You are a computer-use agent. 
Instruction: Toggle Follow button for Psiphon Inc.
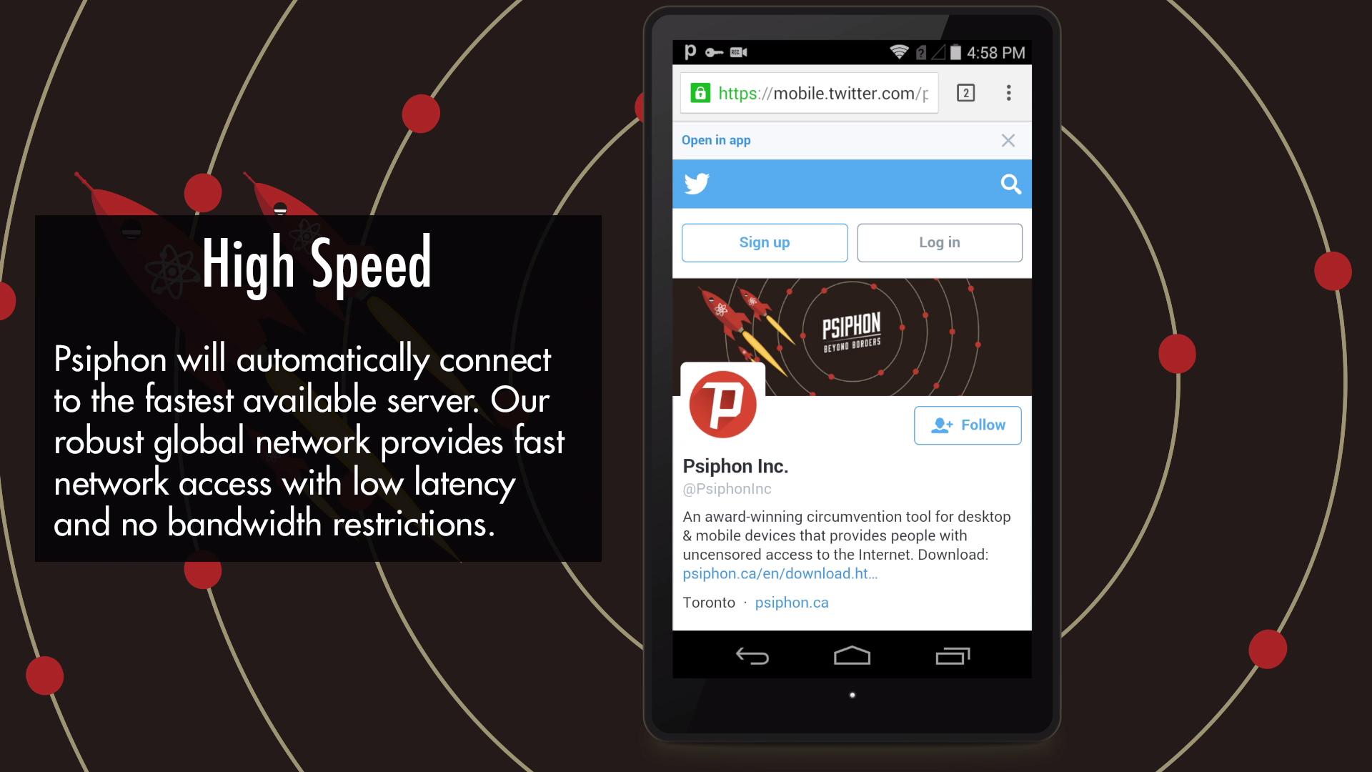pyautogui.click(x=968, y=424)
